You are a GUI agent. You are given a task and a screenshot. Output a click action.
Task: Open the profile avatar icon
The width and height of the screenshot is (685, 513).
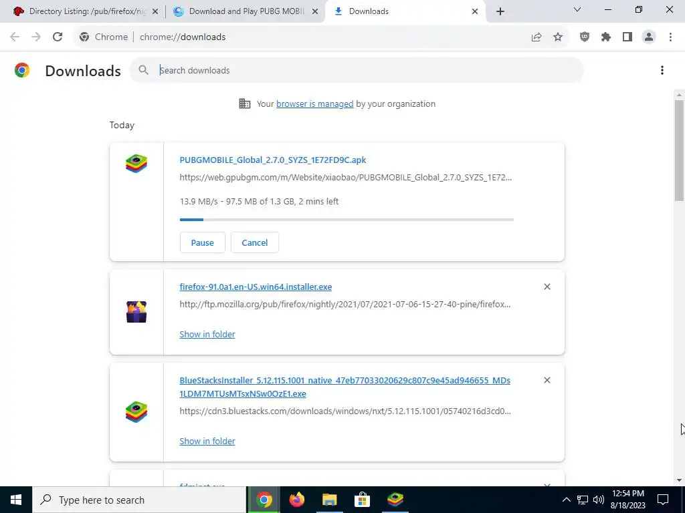coord(649,37)
